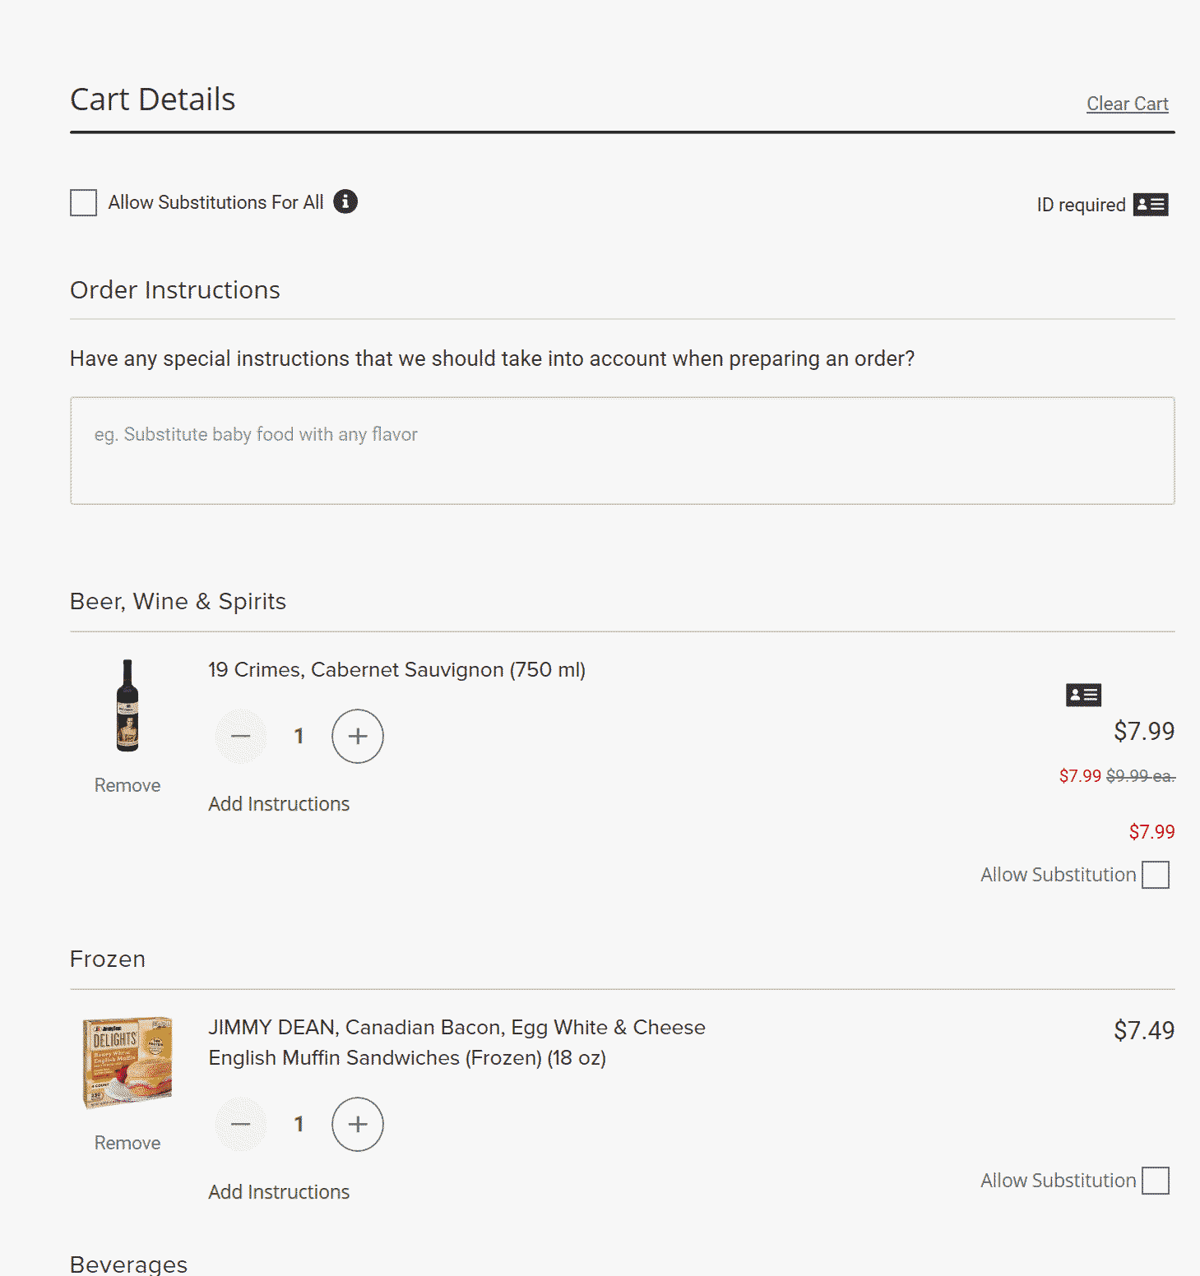Click the ID required card icon
Viewport: 1200px width, 1276px height.
coord(1150,204)
